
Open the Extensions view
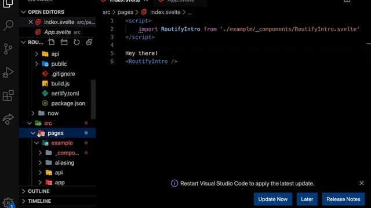pyautogui.click(x=8, y=95)
